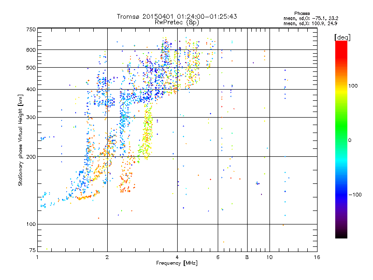Click the '0' label beside the deg colorbar
This screenshot has height=280, width=373.
tap(350, 140)
